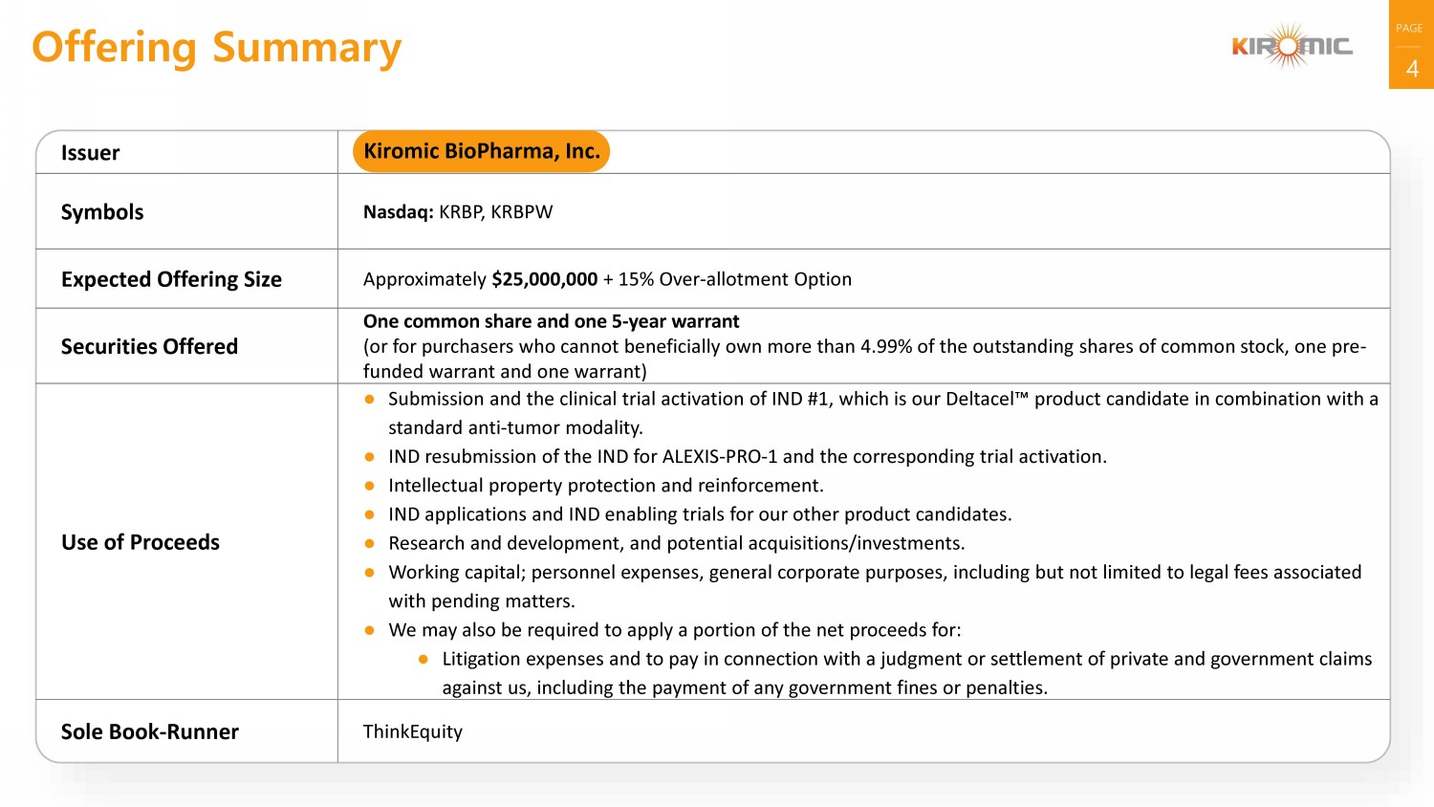Click the Securities Offered row label
Screen dimensions: 1434x807
click(149, 346)
